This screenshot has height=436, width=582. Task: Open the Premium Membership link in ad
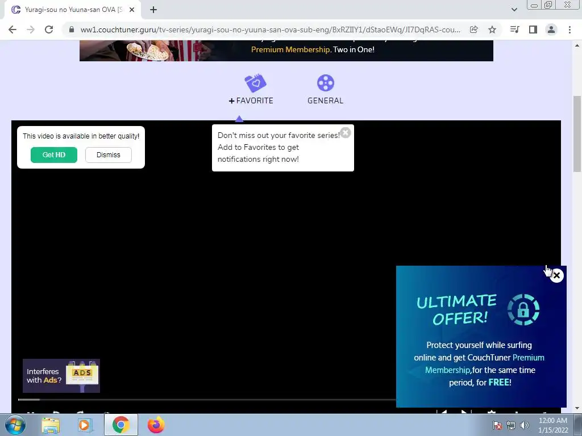point(485,364)
